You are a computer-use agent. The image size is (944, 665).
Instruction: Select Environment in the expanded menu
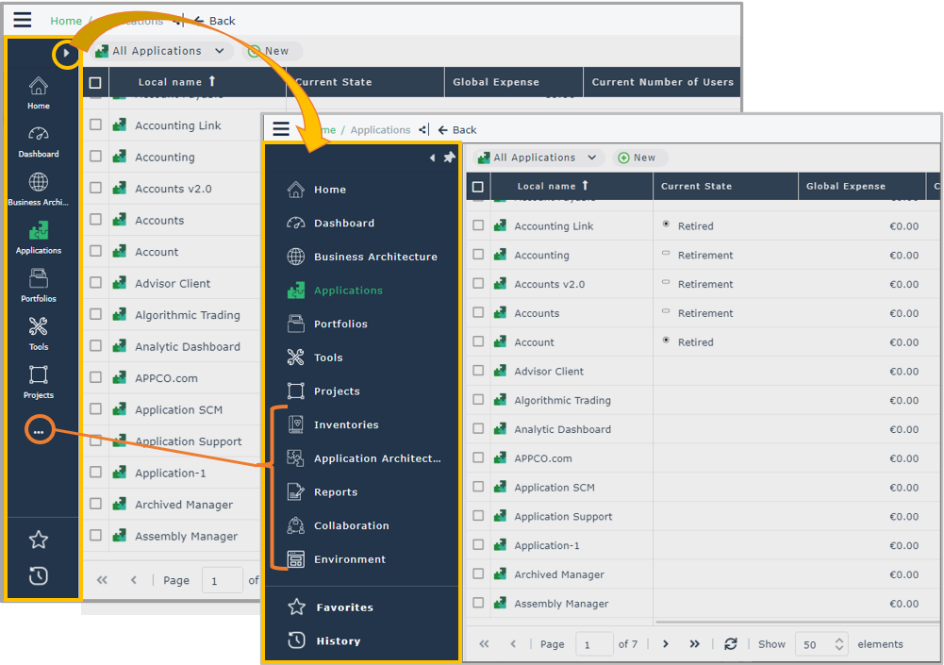(349, 559)
